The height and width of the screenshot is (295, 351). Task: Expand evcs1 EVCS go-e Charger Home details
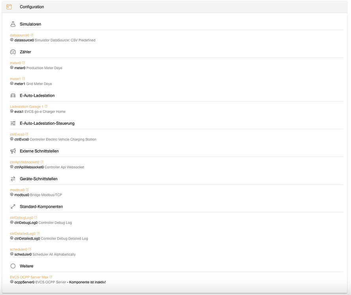pos(12,111)
